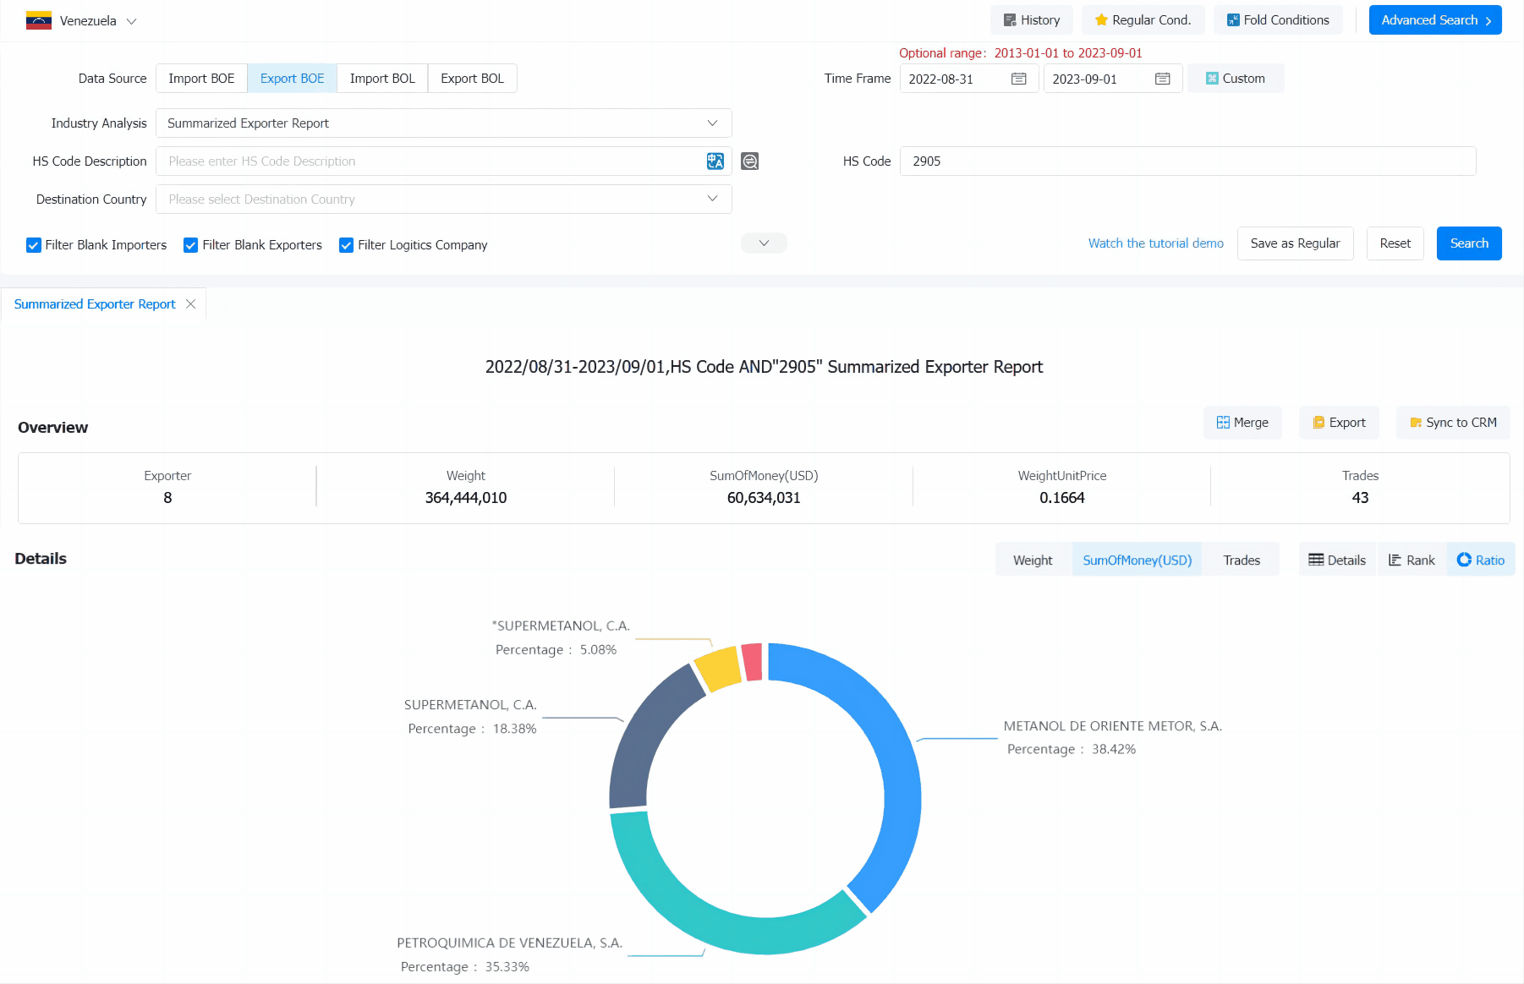The height and width of the screenshot is (984, 1524).
Task: Toggle Filter Blank Importers checkbox
Action: (x=34, y=245)
